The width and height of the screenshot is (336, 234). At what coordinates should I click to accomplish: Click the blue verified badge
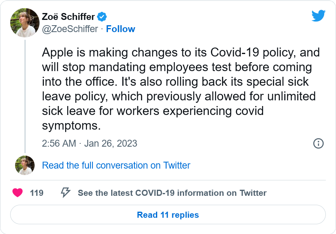coord(102,17)
